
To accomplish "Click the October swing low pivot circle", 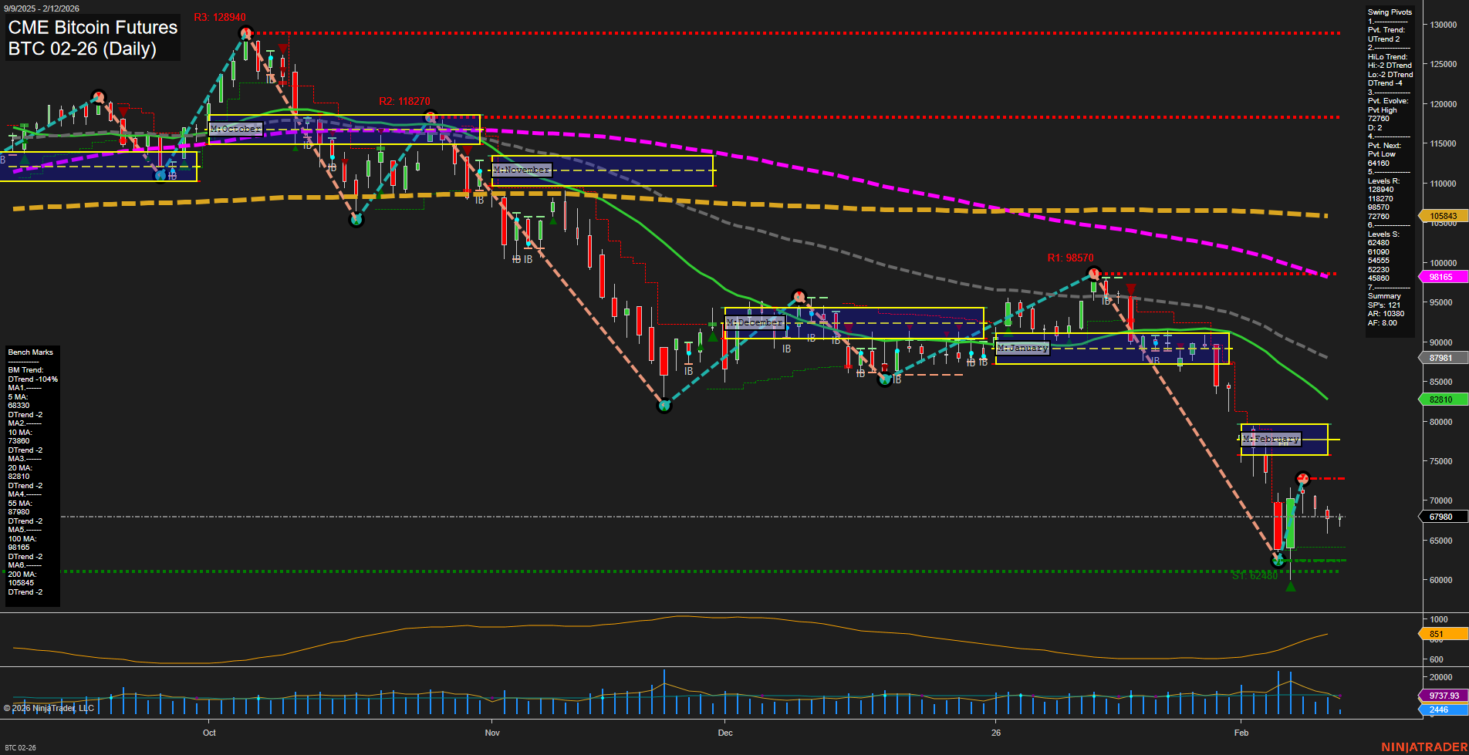I will pos(356,220).
